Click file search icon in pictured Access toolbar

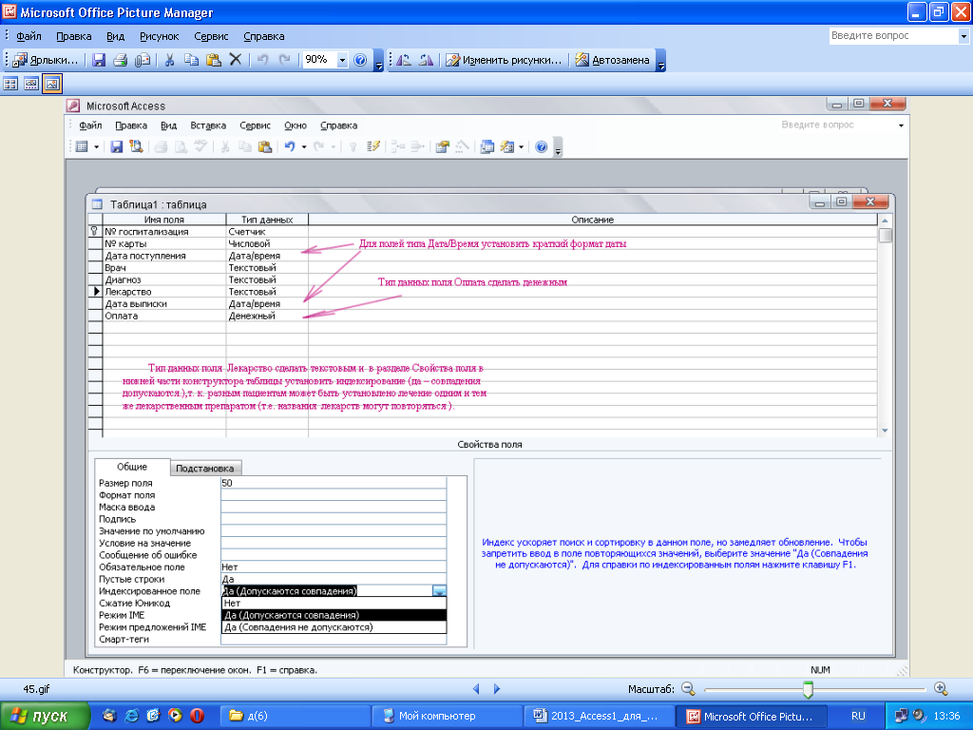(136, 147)
